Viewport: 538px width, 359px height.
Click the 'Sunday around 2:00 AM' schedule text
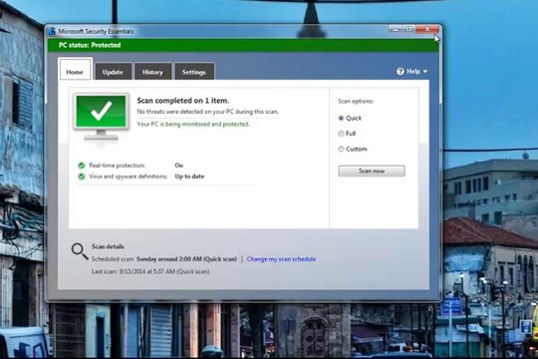click(186, 259)
